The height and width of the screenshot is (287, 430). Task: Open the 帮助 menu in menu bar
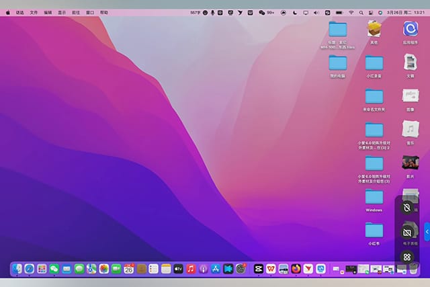103,12
